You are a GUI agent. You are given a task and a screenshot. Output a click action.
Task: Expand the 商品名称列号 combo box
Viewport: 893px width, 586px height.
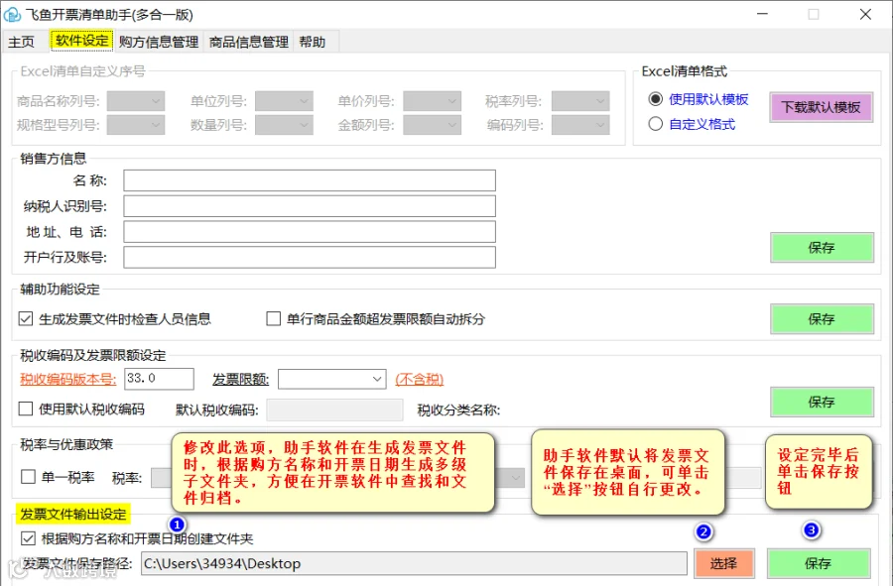(x=136, y=101)
